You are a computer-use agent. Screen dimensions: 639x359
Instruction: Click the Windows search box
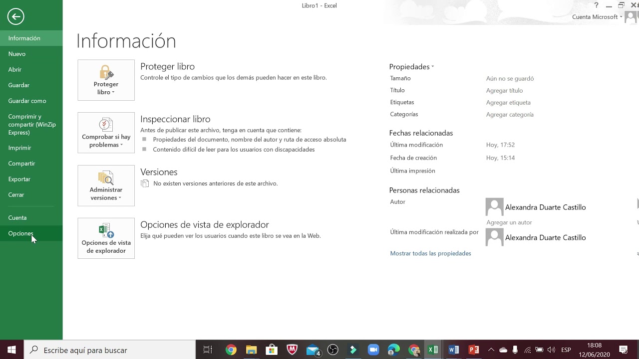[x=110, y=350]
